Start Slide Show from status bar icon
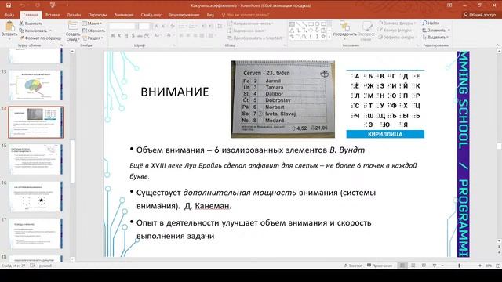The width and height of the screenshot is (502, 282). tap(435, 266)
